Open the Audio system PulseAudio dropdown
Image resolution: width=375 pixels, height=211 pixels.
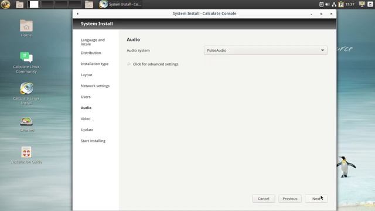pyautogui.click(x=265, y=50)
